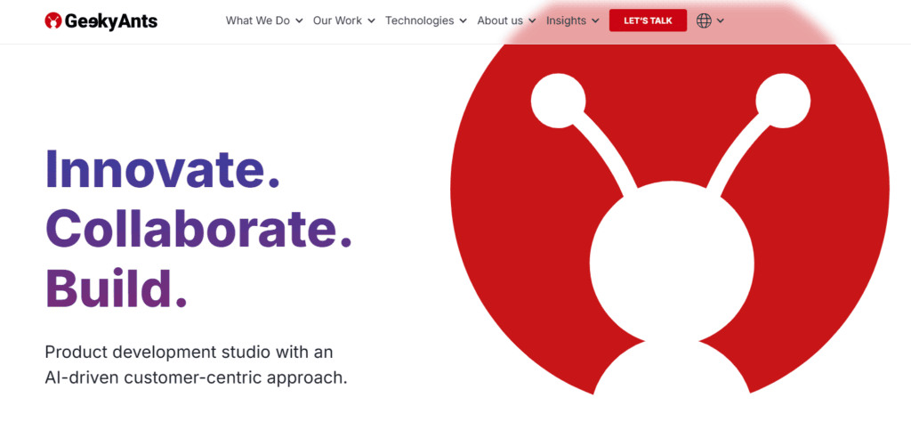
Task: Expand the What We Do chevron
Action: pyautogui.click(x=299, y=21)
